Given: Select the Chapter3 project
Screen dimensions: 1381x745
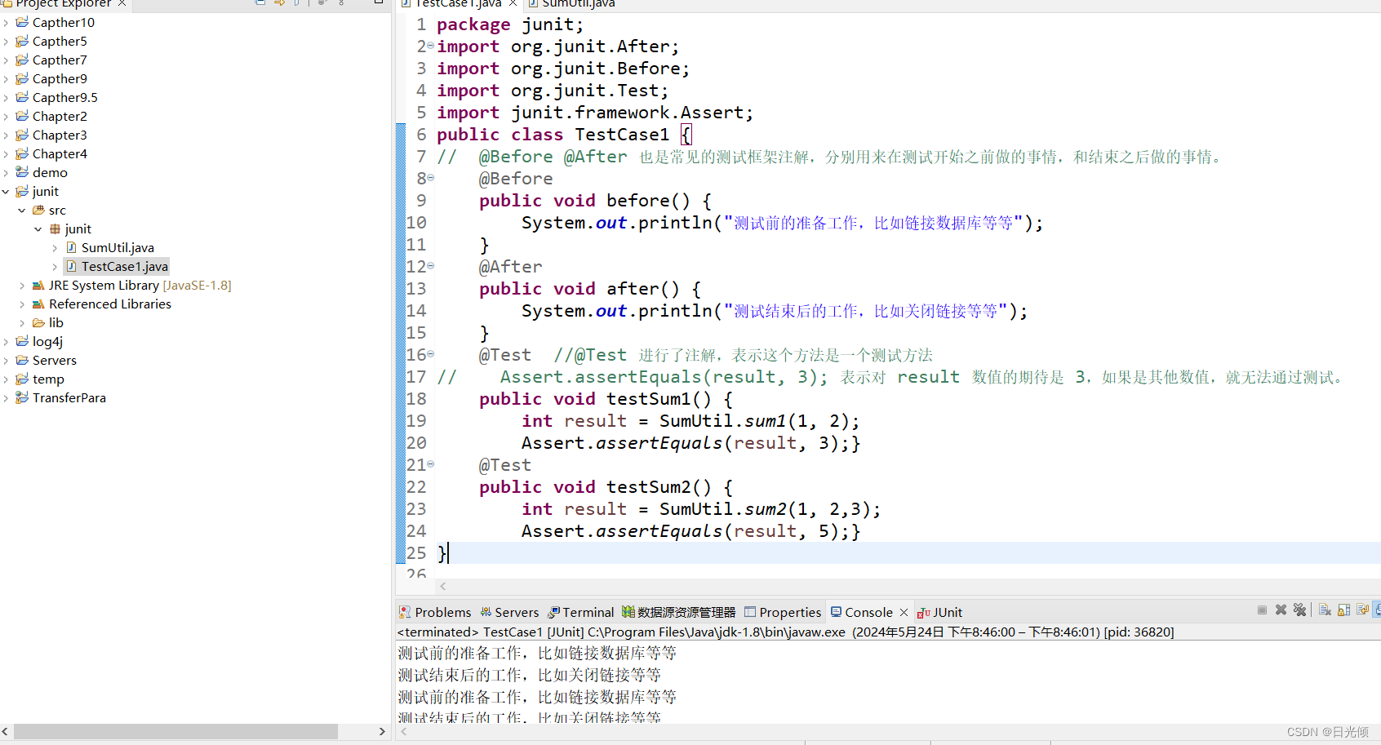Looking at the screenshot, I should [x=60, y=135].
